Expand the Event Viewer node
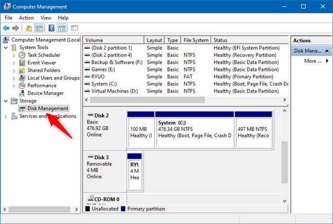333x224 pixels. 14,63
